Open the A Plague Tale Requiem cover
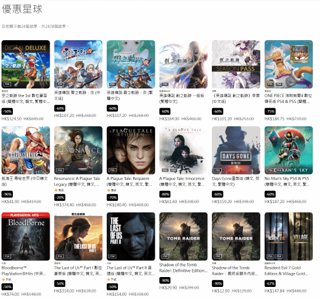The width and height of the screenshot is (321, 298). 131,150
